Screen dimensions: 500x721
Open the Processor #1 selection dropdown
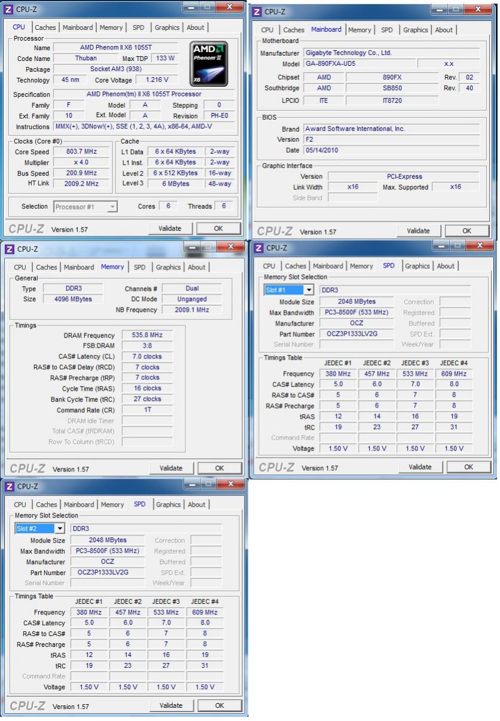pyautogui.click(x=112, y=207)
